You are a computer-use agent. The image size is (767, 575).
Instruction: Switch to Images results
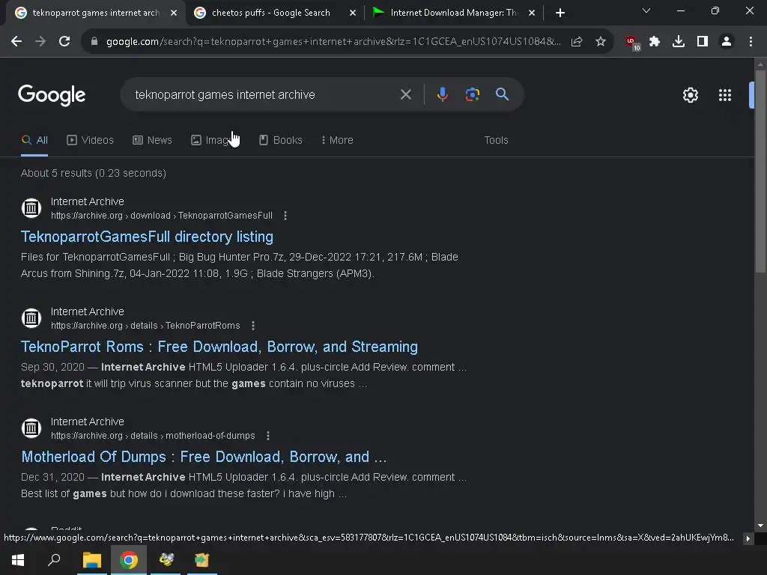[215, 140]
